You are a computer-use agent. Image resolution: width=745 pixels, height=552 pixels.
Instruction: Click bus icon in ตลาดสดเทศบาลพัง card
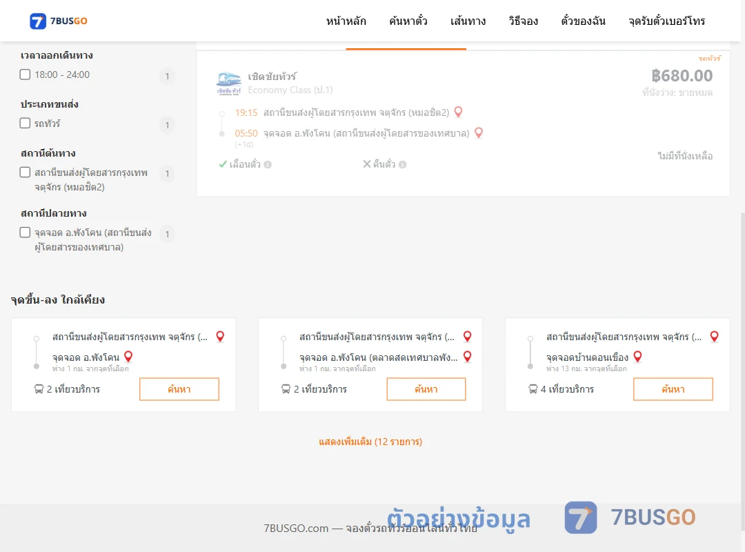pyautogui.click(x=286, y=389)
